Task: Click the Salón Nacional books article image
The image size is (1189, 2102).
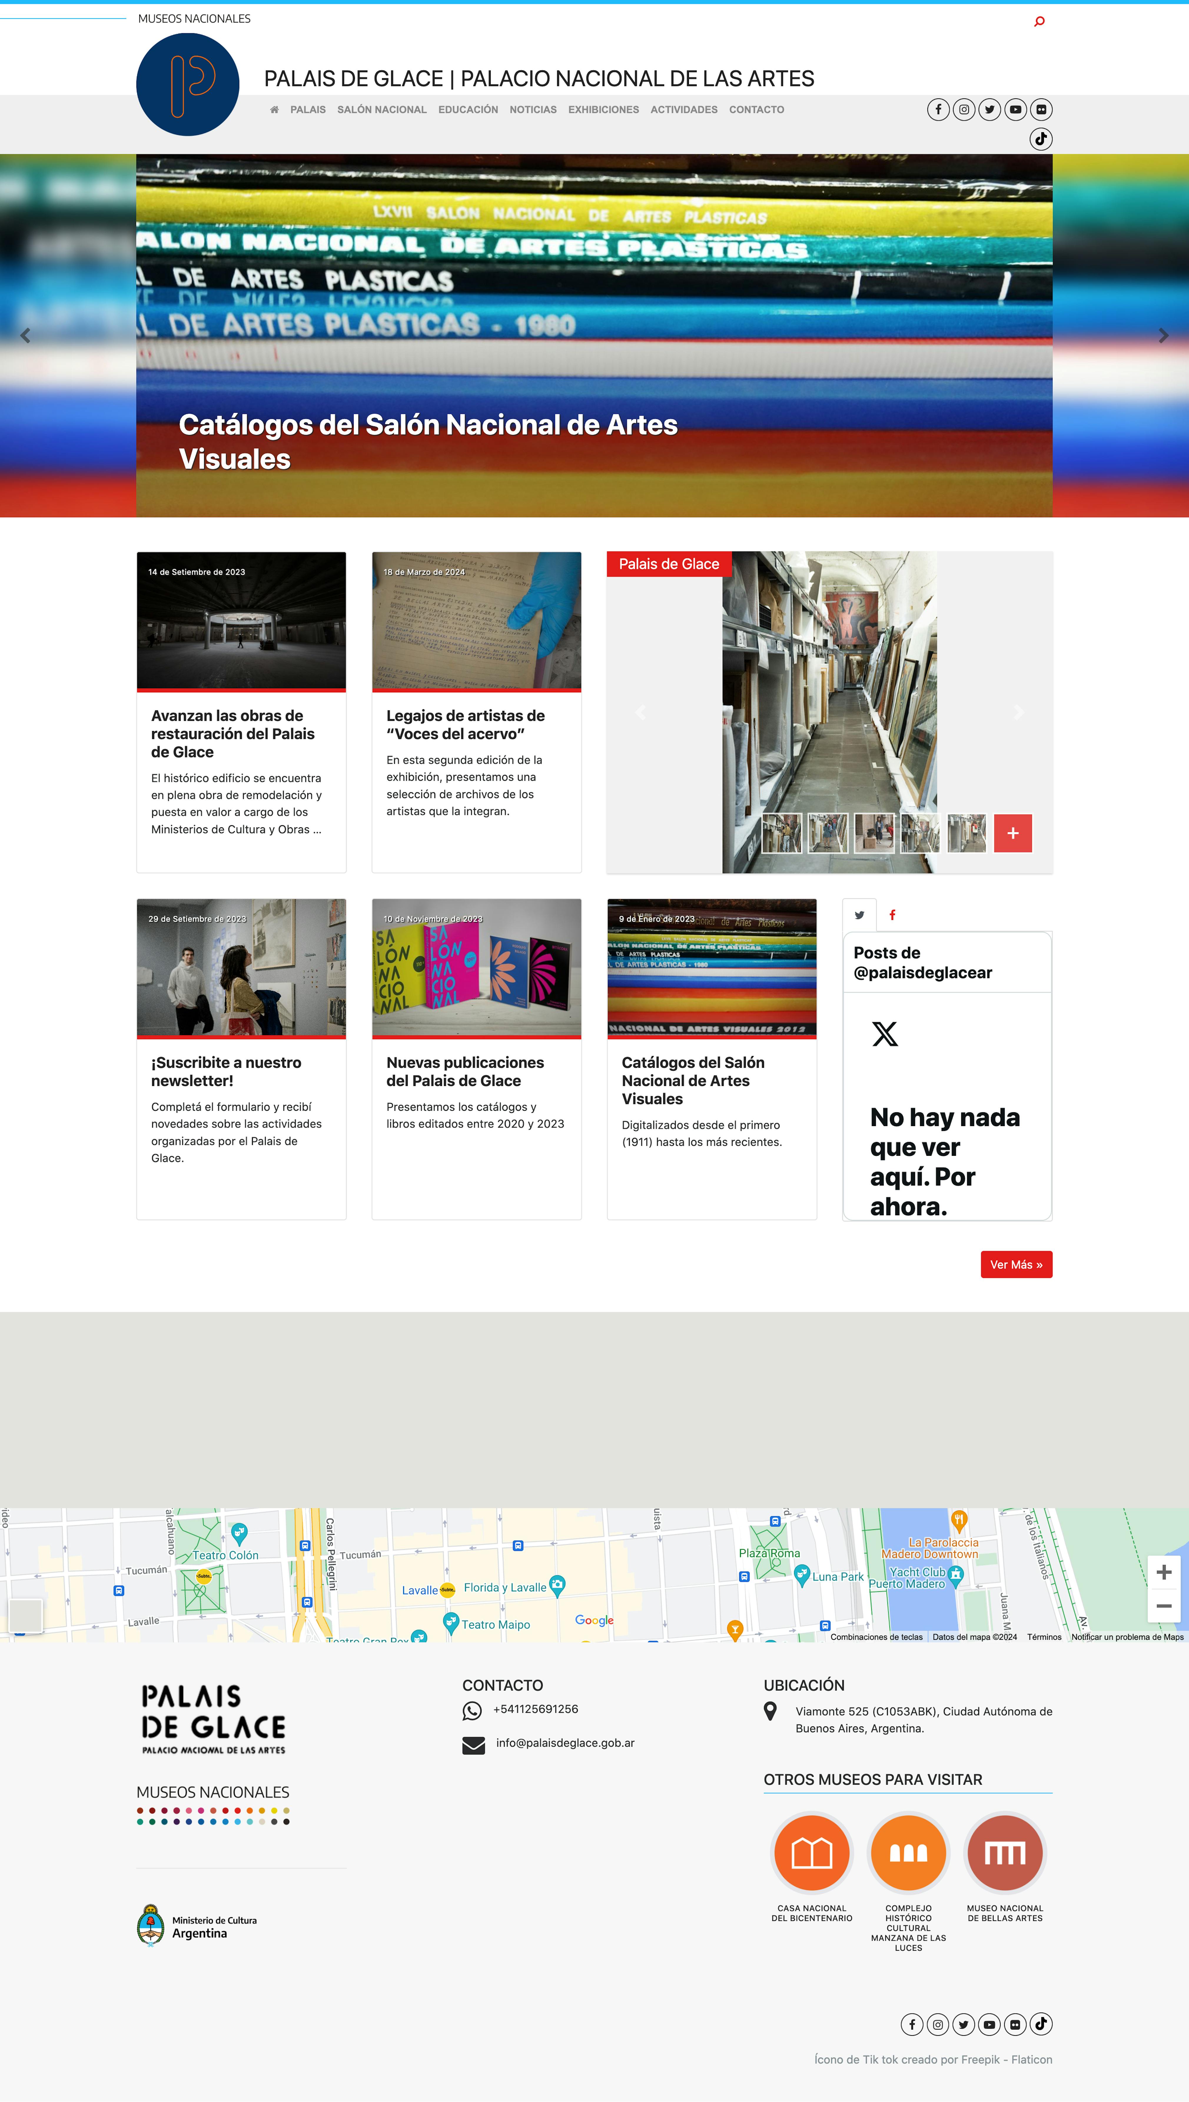Action: [477, 968]
